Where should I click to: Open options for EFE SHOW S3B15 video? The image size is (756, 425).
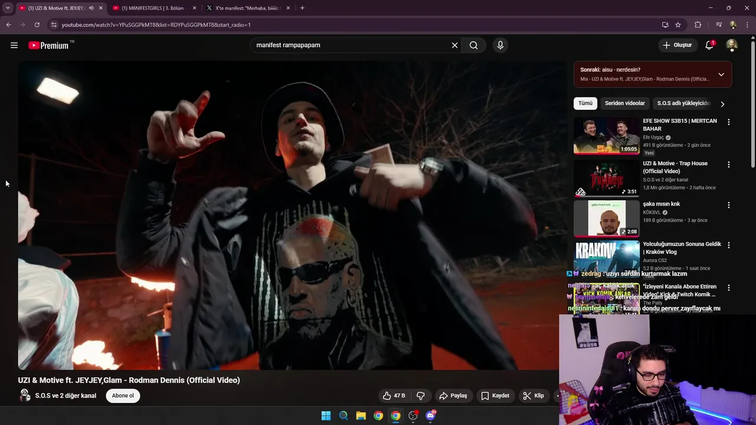coord(728,122)
